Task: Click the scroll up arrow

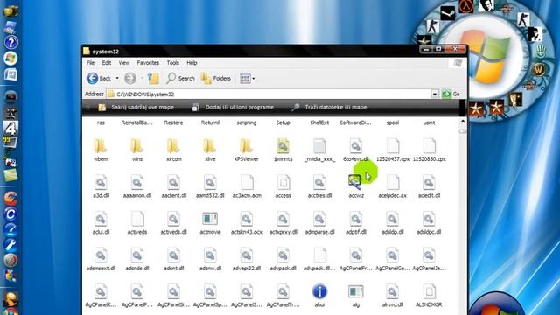Action: [x=463, y=121]
